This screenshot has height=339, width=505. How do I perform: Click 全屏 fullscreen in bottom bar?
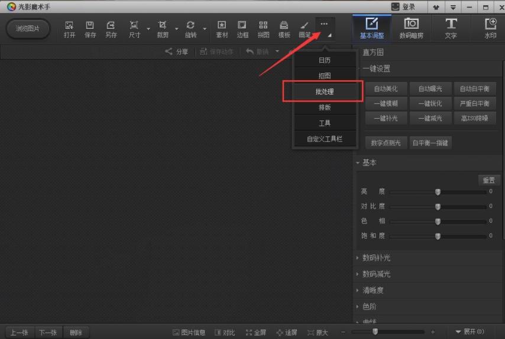tap(255, 333)
